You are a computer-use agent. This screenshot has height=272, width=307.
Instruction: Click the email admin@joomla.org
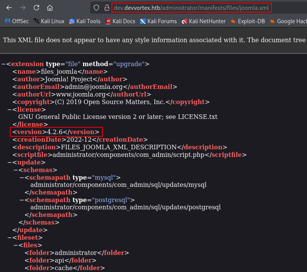[94, 87]
